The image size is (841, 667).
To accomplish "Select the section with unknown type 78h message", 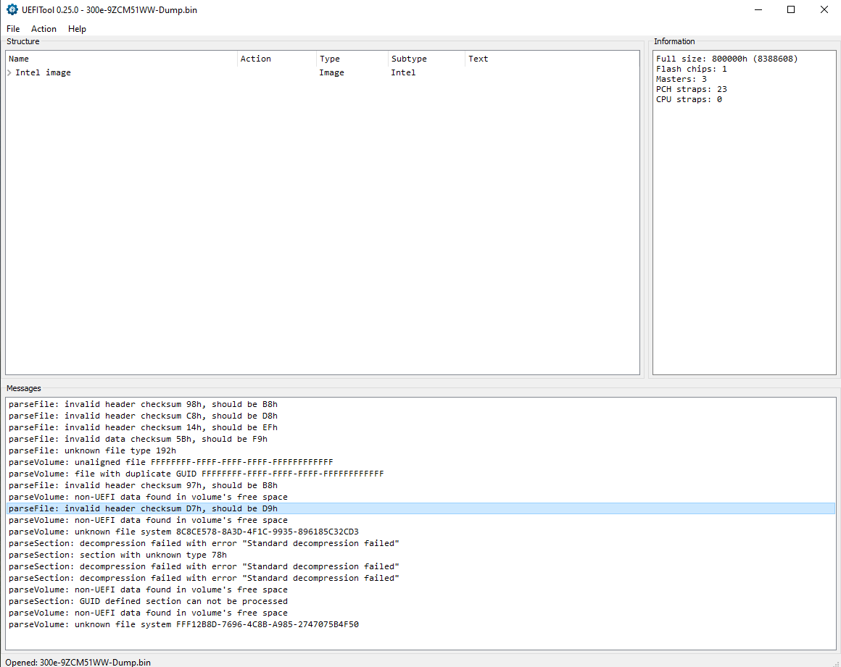I will [x=117, y=555].
